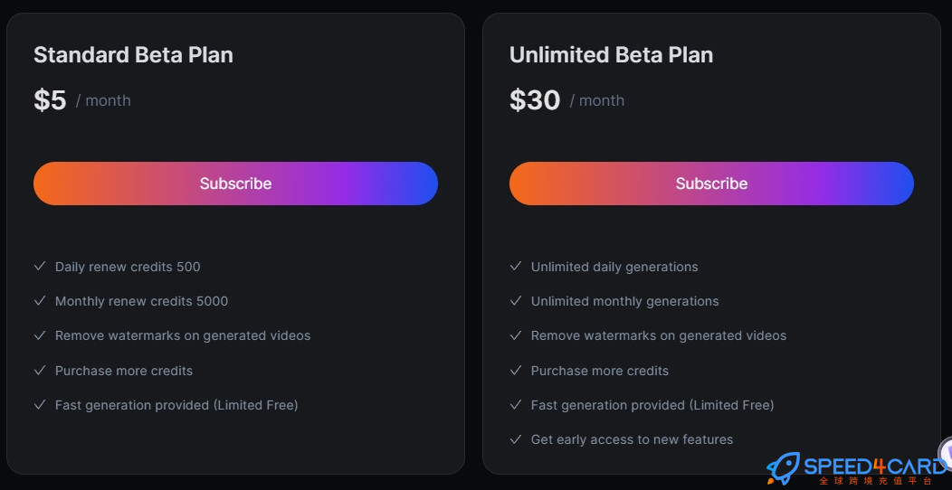The width and height of the screenshot is (952, 490).
Task: Click checkmark next to Unlimited monthly generations
Action: coord(516,301)
